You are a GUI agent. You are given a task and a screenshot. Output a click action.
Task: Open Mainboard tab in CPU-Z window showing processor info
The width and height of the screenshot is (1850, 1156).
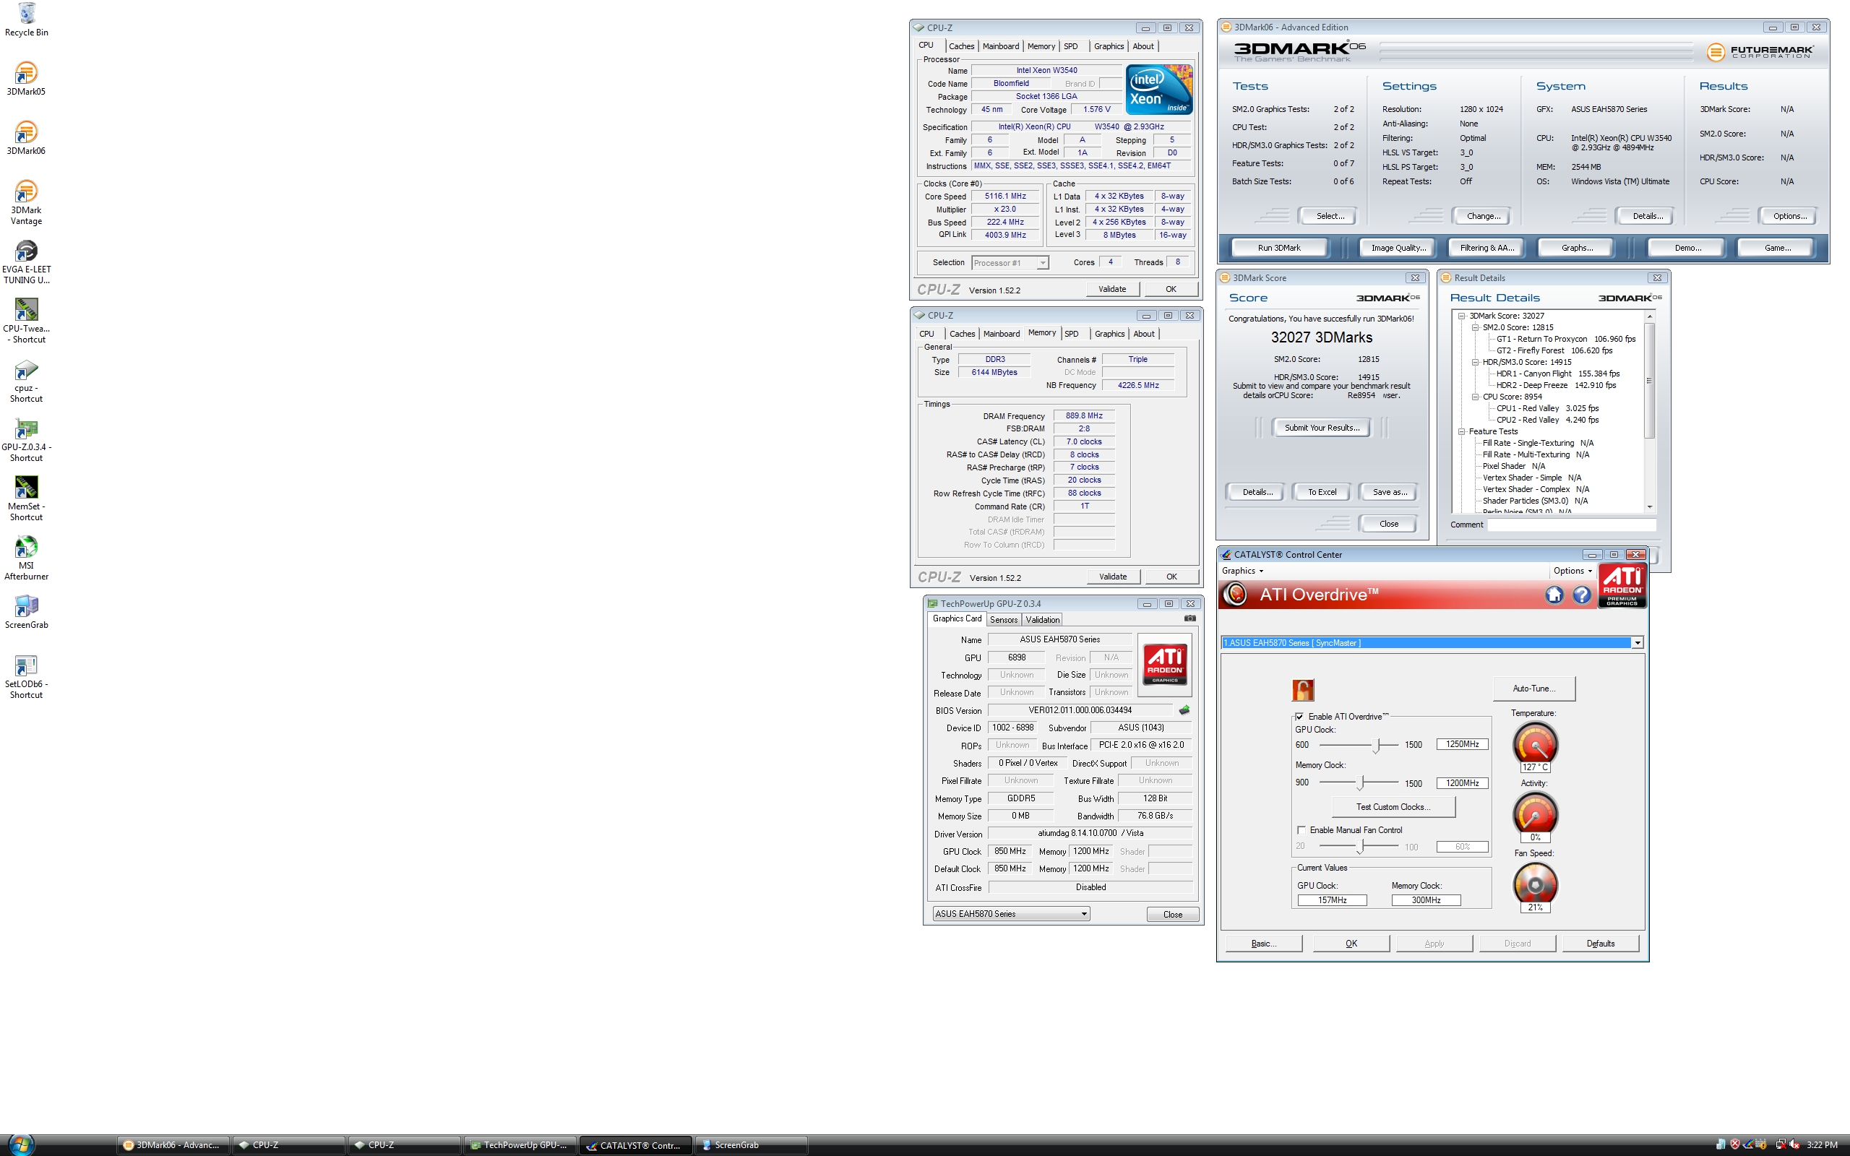click(x=1001, y=47)
